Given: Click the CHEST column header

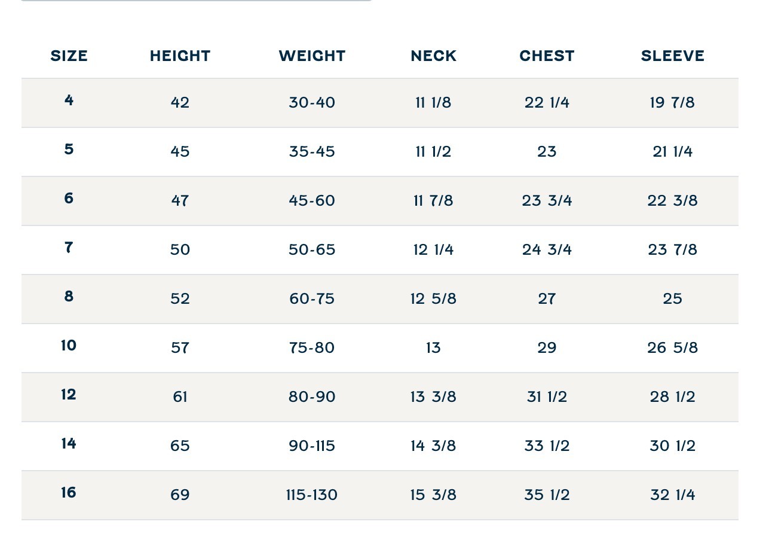Looking at the screenshot, I should 547,56.
